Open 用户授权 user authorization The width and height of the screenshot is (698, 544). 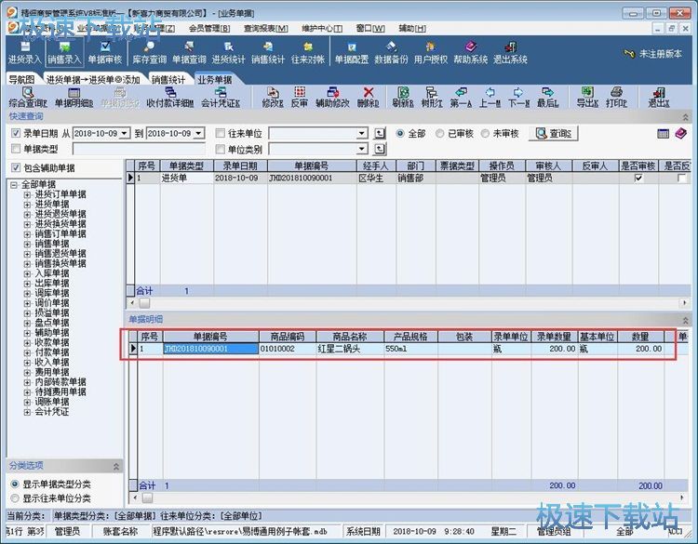pyautogui.click(x=431, y=52)
